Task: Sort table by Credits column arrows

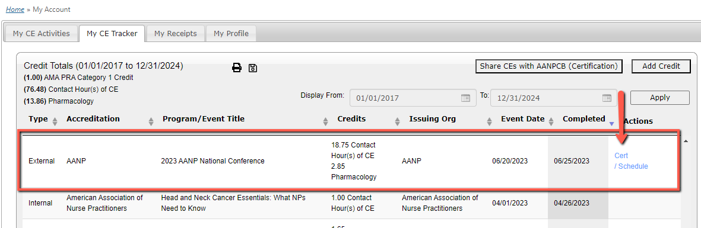Action: coord(398,121)
